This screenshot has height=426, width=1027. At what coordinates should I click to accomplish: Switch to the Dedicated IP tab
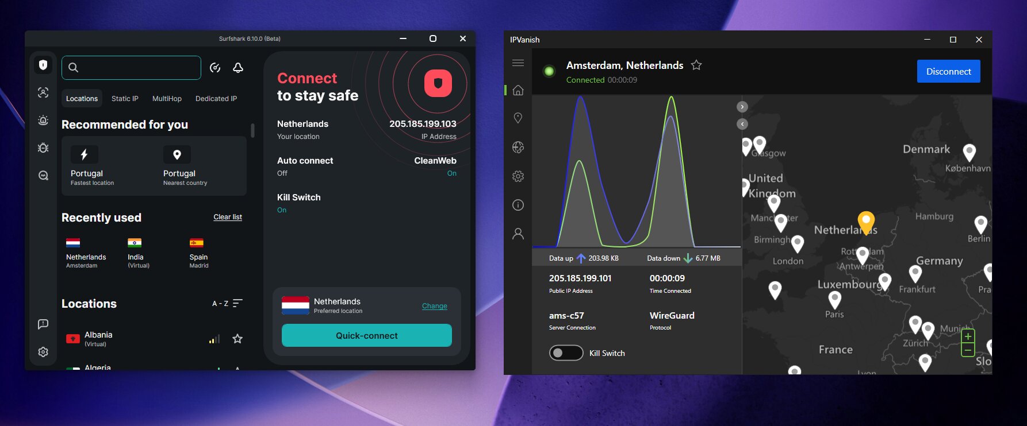point(216,98)
